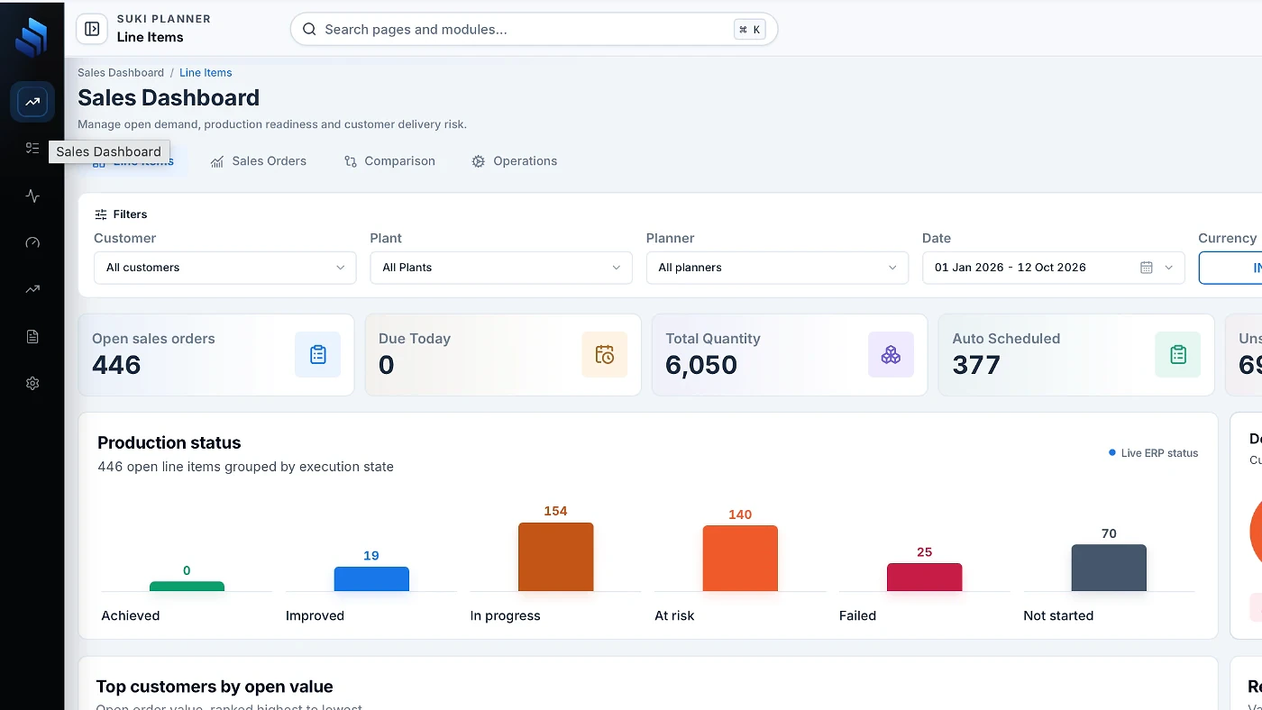Click the ⌘K shortcut badge
This screenshot has height=710, width=1262.
749,30
